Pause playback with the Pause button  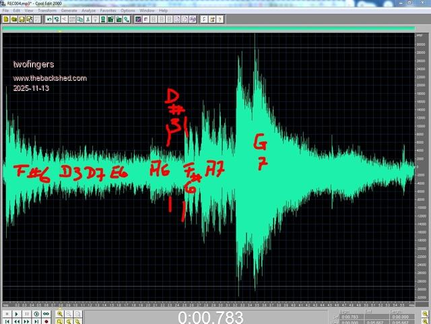point(26,314)
